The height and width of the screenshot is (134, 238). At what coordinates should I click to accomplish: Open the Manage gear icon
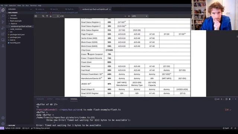pyautogui.click(x=3, y=124)
